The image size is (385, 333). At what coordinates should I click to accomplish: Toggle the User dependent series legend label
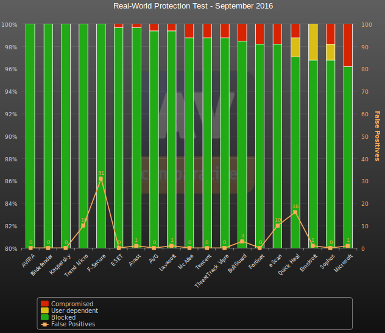click(x=74, y=310)
